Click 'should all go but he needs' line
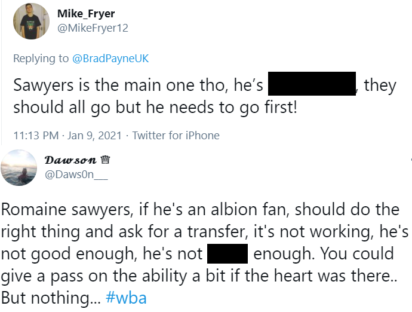The image size is (412, 312). tap(155, 108)
